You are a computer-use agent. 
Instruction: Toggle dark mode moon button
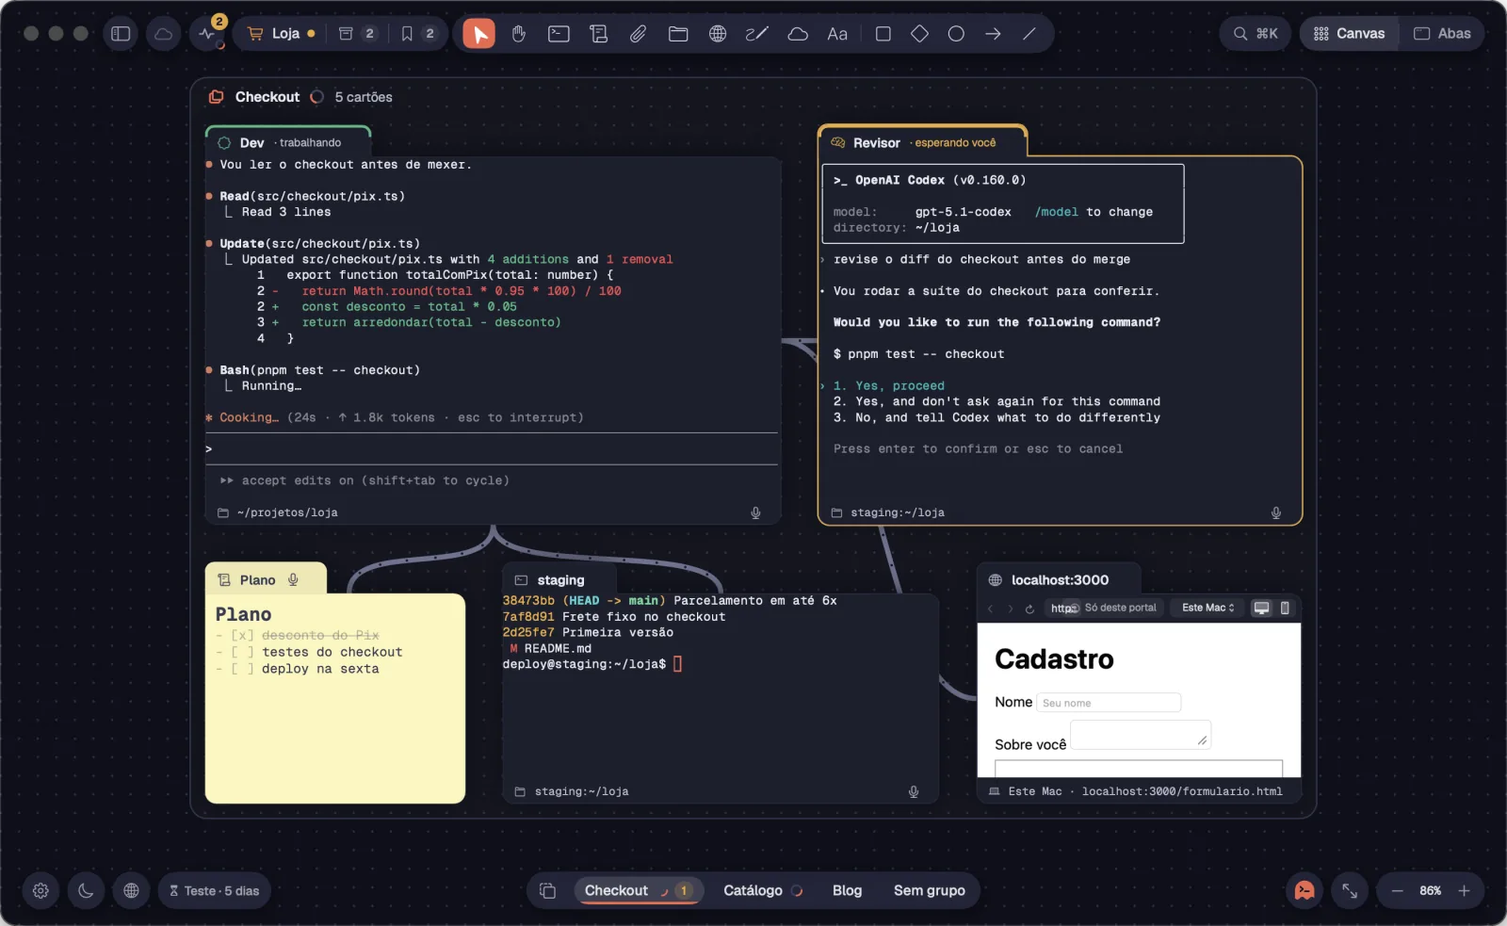click(x=86, y=890)
